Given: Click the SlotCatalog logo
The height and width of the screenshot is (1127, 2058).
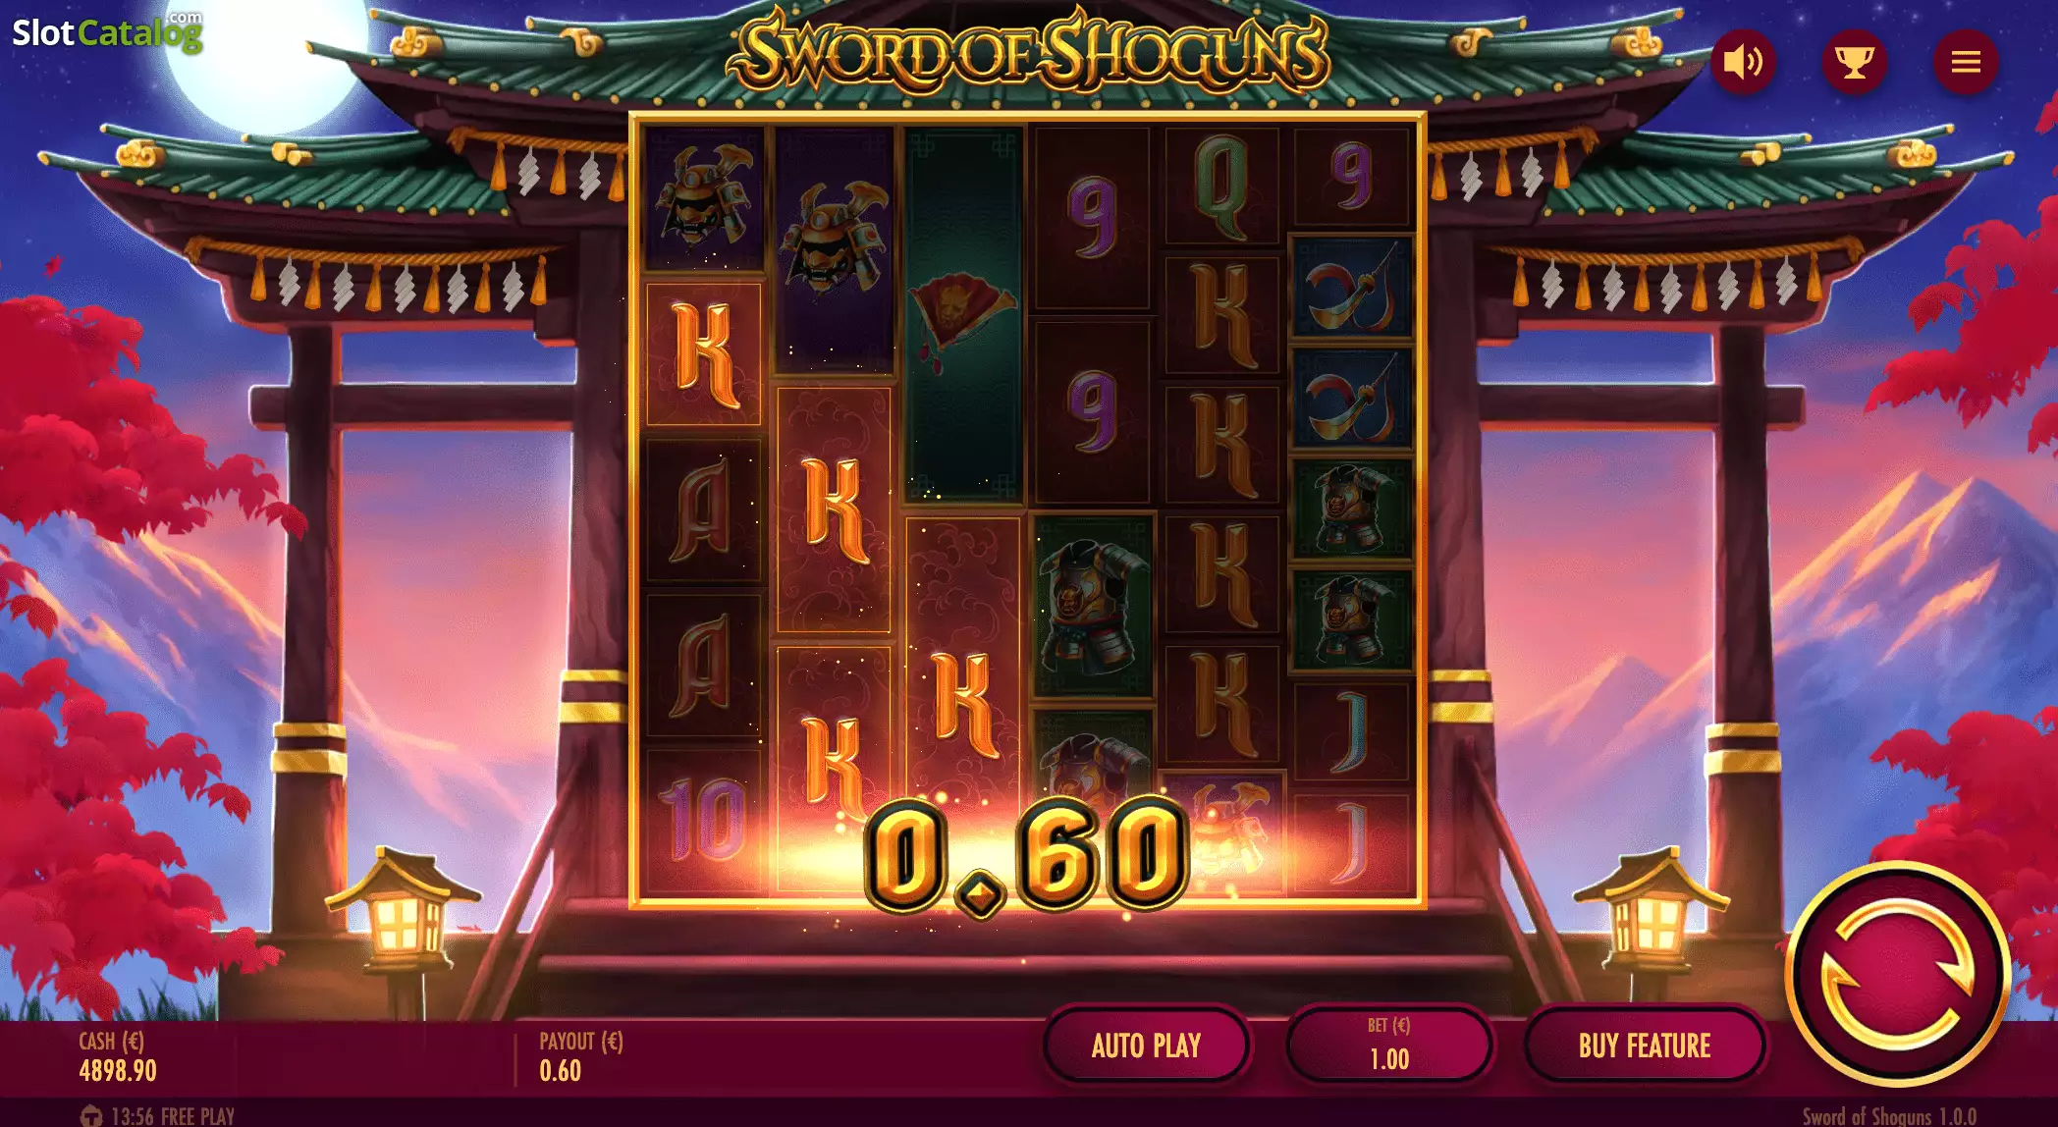Looking at the screenshot, I should pyautogui.click(x=107, y=32).
